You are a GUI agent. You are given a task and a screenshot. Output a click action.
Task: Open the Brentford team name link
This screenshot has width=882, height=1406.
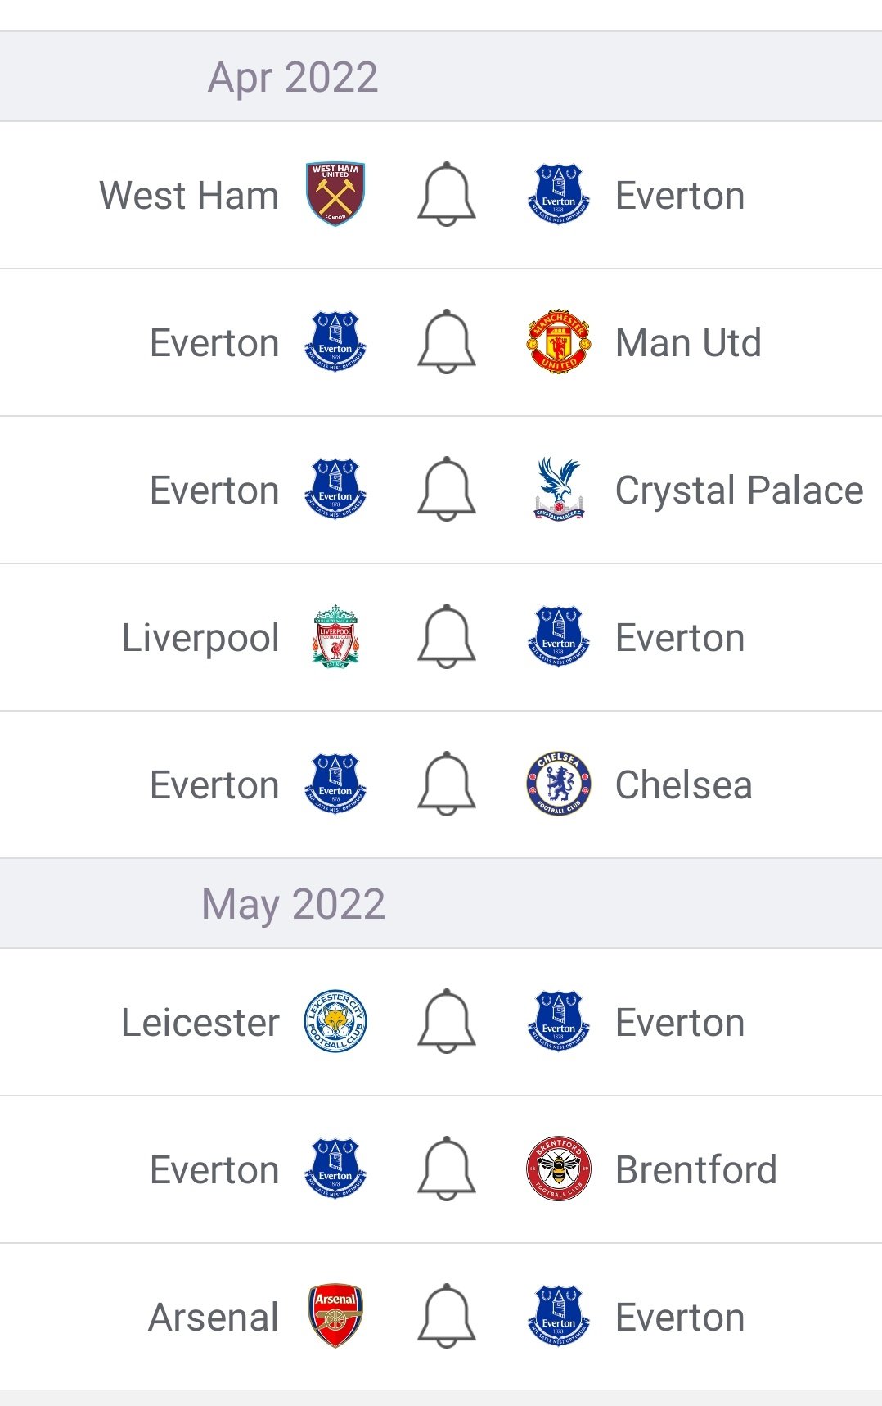pos(695,1170)
